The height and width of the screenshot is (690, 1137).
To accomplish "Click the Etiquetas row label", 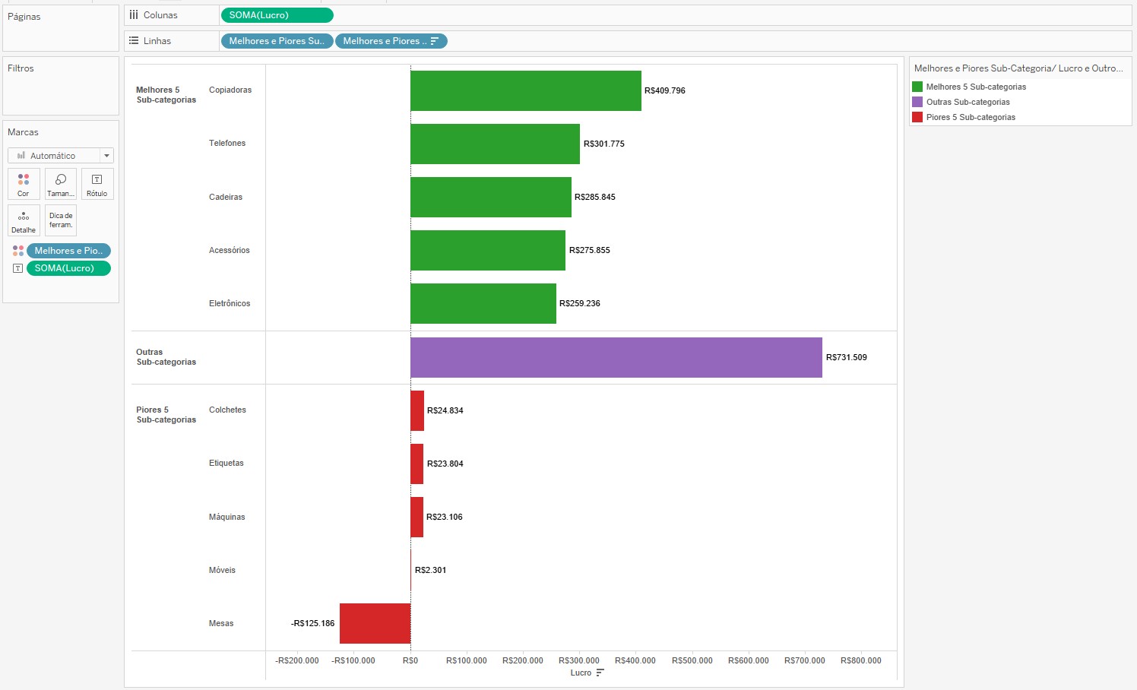I will point(226,464).
